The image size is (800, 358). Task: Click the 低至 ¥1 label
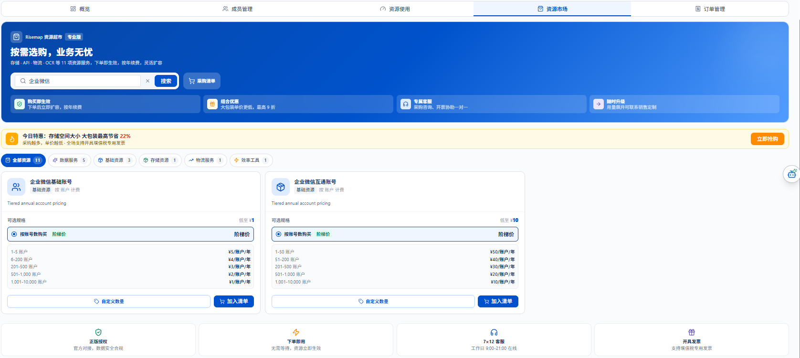[x=246, y=221]
